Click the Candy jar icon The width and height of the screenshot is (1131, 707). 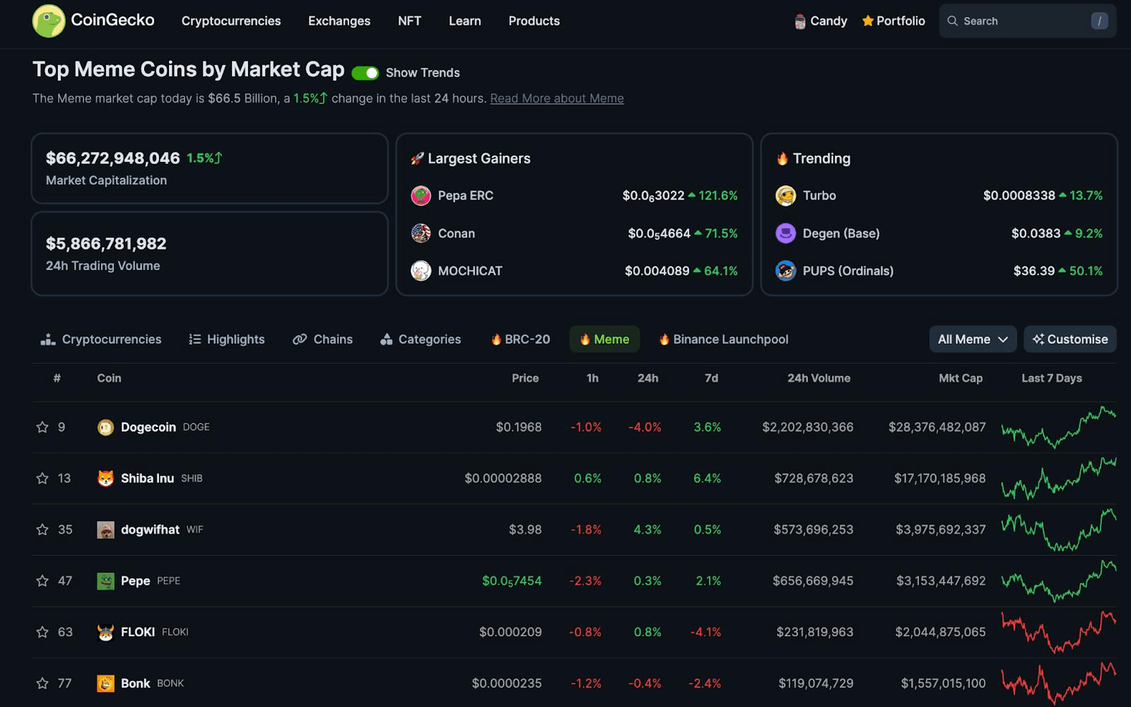click(x=800, y=21)
